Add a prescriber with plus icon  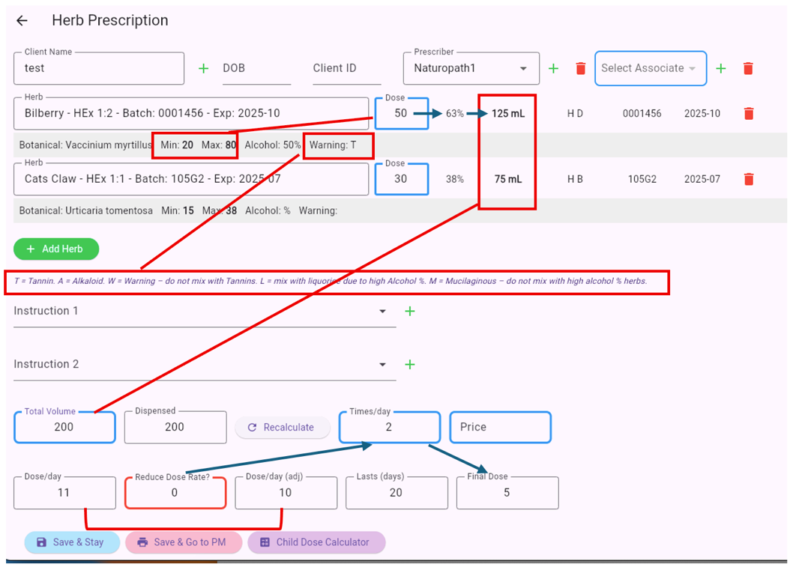[x=553, y=68]
